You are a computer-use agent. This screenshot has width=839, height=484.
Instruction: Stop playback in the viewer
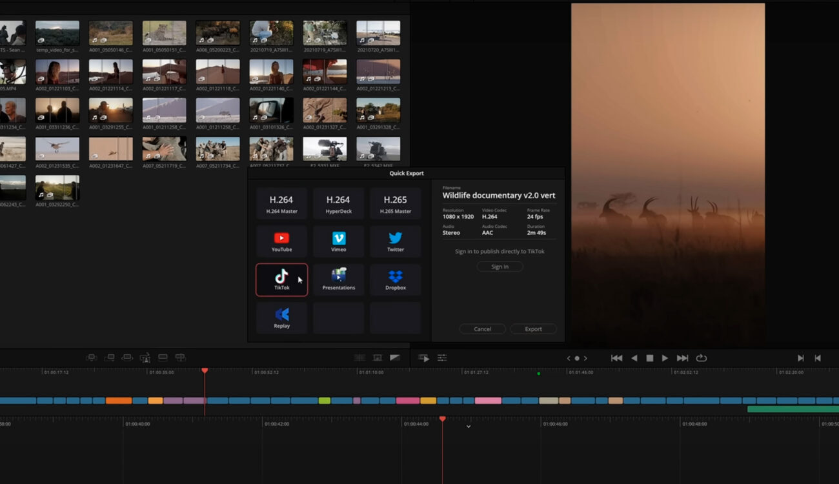(x=650, y=358)
